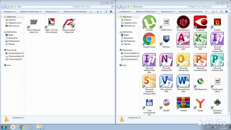The height and width of the screenshot is (130, 231).
Task: Open Add to library dropdown in Games window
Action: coord(31,12)
